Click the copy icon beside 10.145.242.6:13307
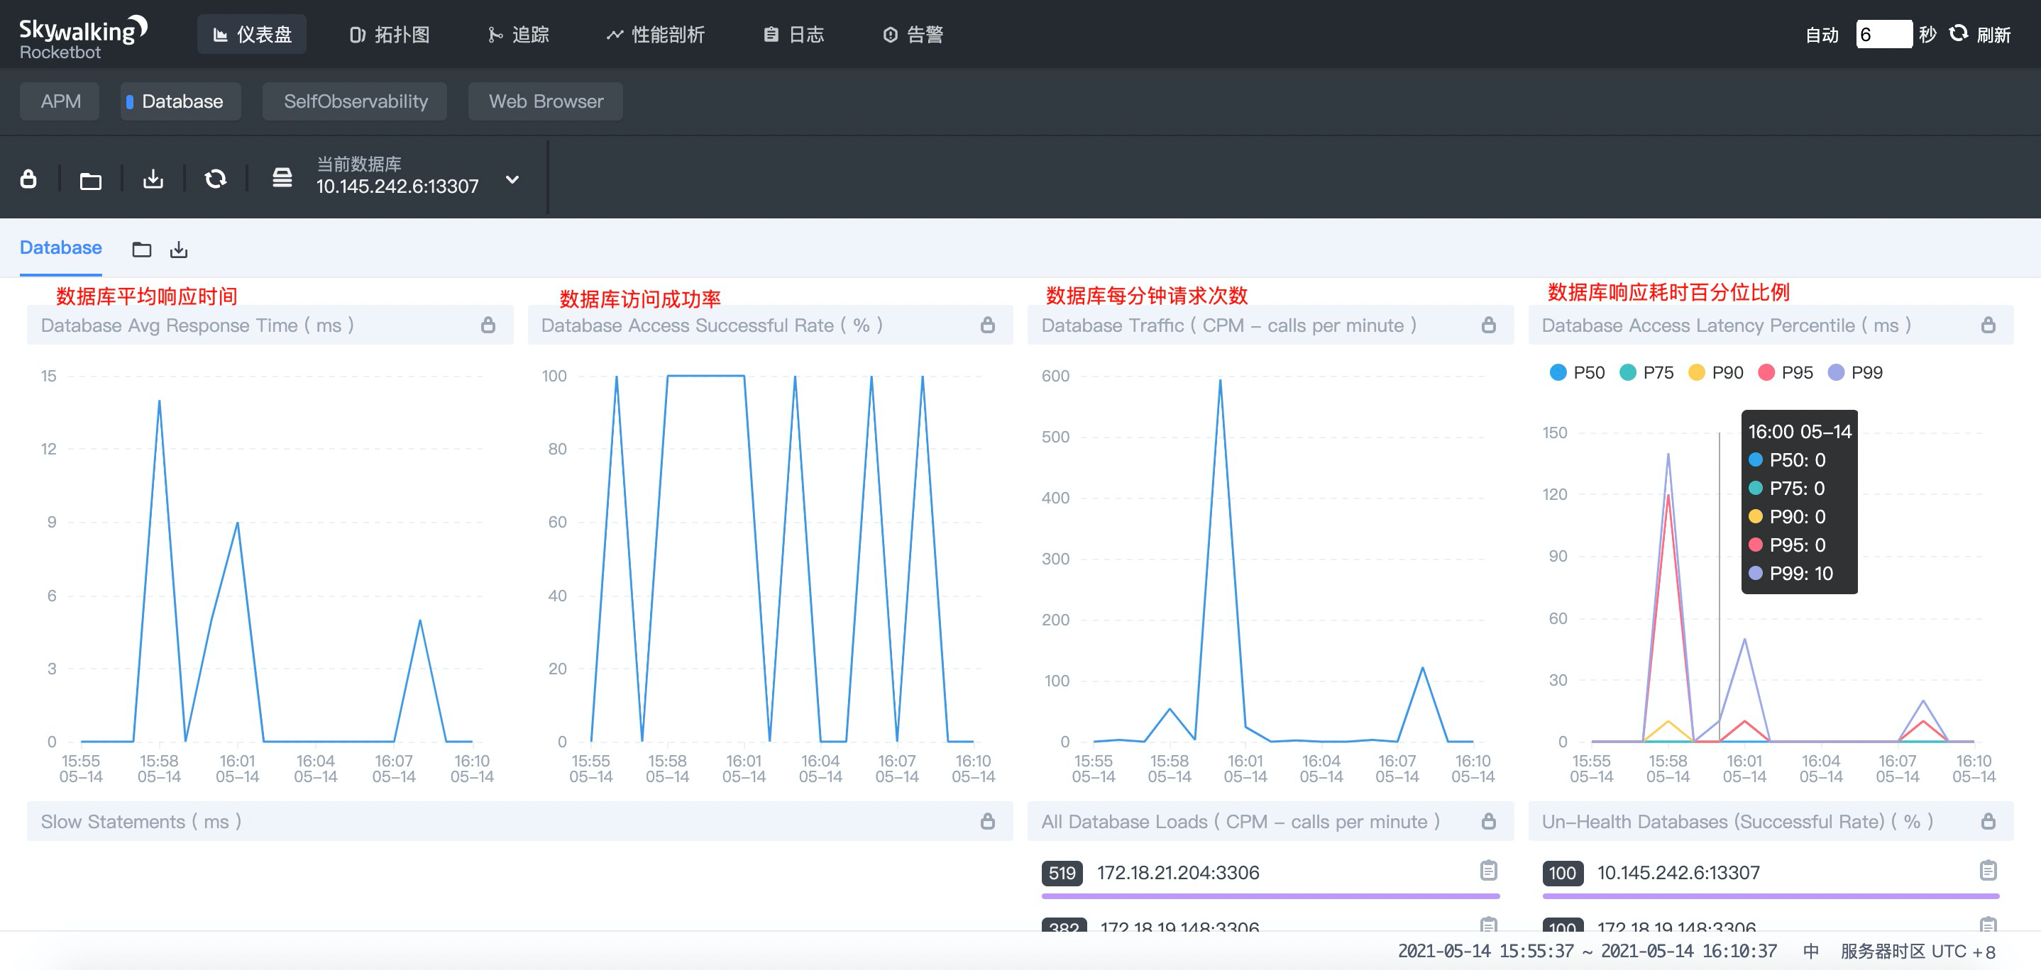This screenshot has width=2041, height=970. click(1986, 872)
